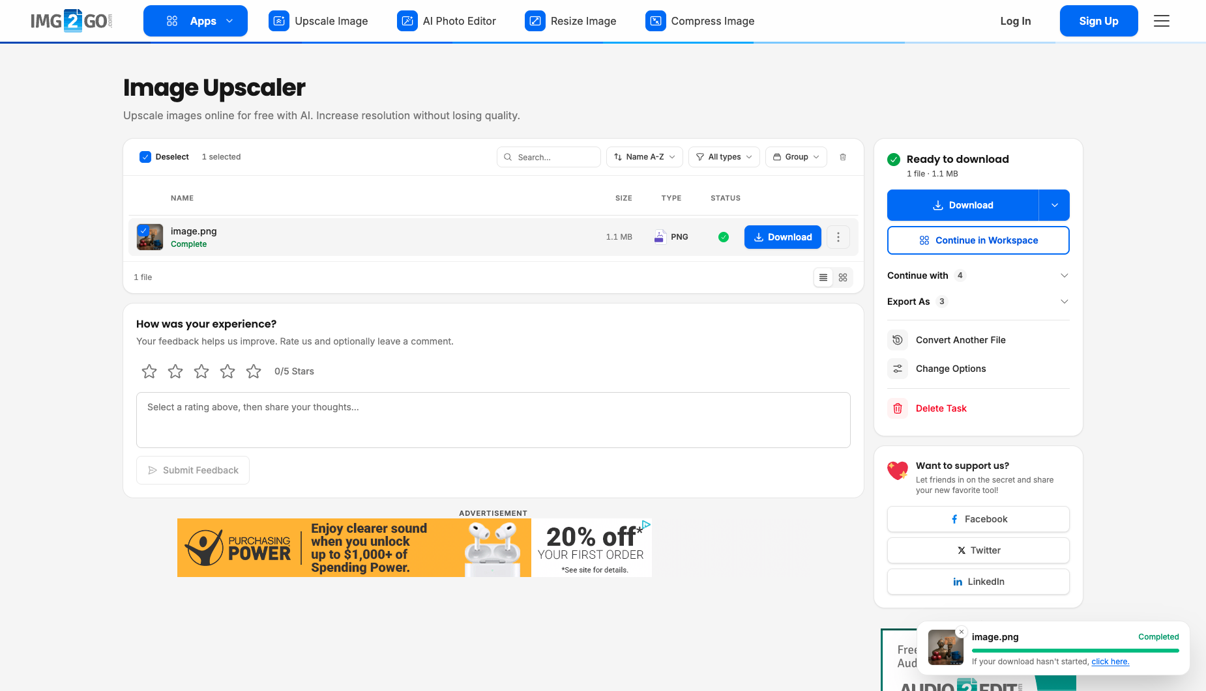Click the file Search input field
The image size is (1206, 691).
[549, 157]
